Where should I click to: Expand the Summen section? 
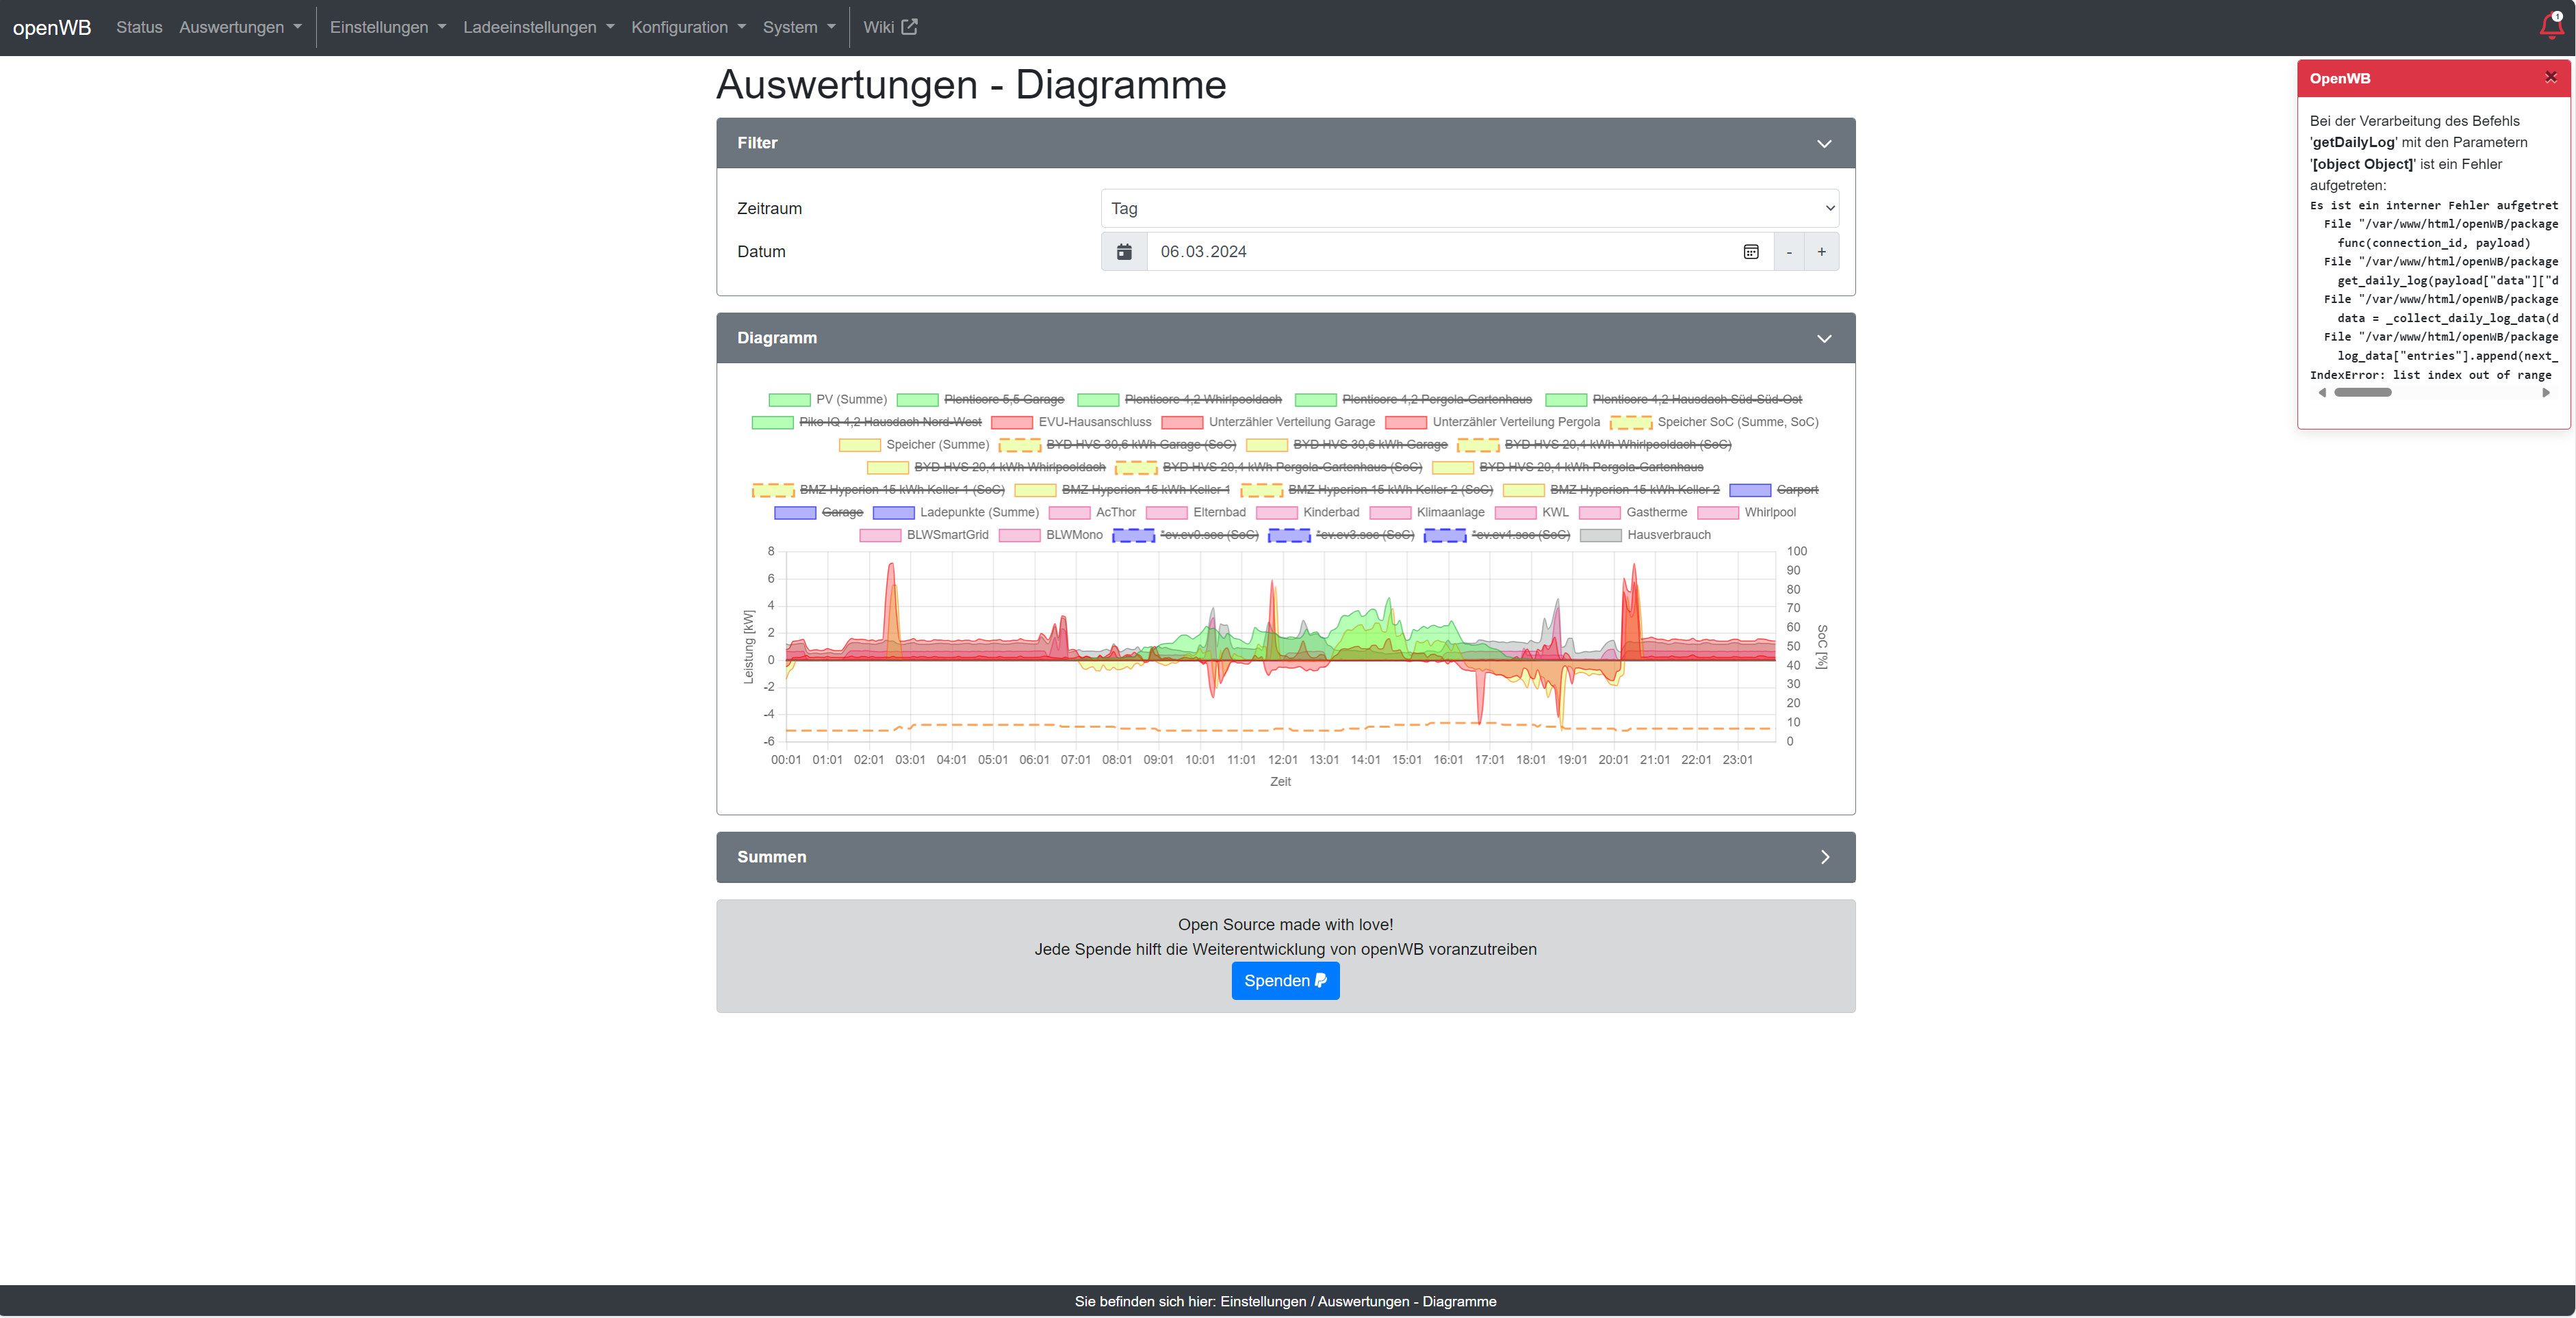click(1824, 856)
